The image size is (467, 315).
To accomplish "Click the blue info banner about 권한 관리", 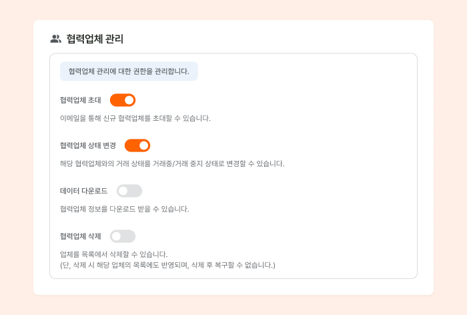I will pyautogui.click(x=129, y=71).
